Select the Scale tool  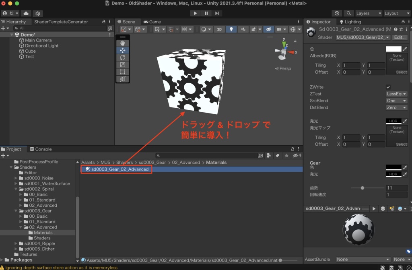(122, 64)
